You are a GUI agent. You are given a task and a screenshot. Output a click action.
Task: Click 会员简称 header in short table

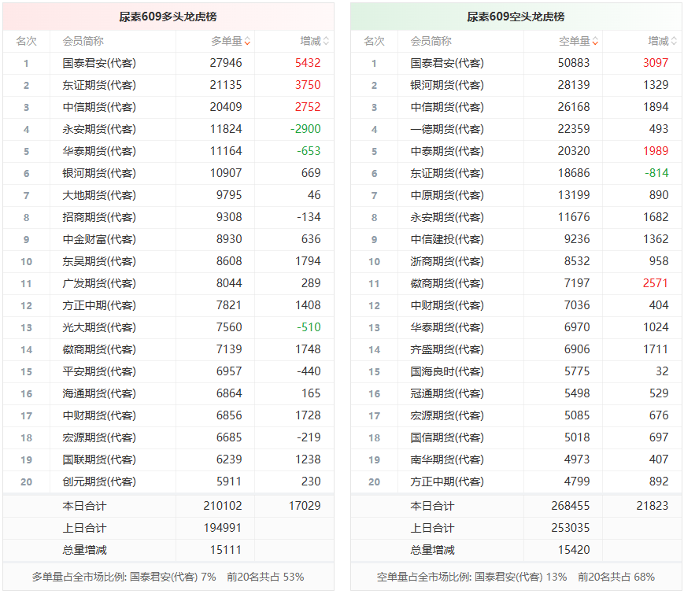tap(431, 42)
